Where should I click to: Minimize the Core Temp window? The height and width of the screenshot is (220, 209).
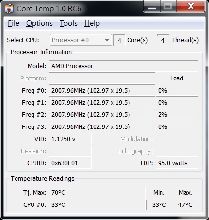click(x=152, y=7)
